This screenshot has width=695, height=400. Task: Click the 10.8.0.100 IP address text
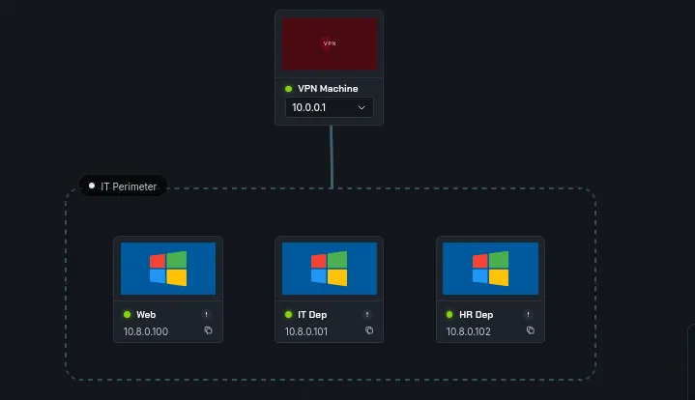(x=146, y=331)
